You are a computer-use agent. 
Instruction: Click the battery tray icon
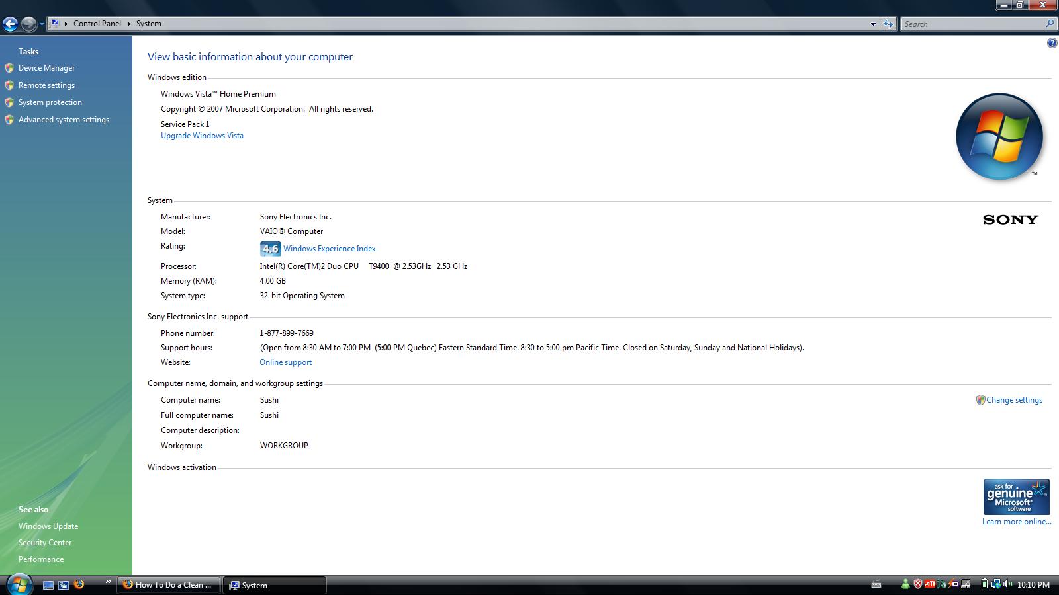[984, 584]
